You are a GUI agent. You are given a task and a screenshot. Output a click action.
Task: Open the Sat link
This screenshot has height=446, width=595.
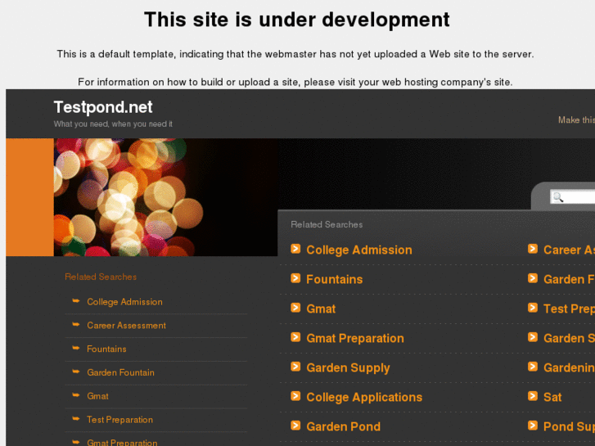[552, 397]
